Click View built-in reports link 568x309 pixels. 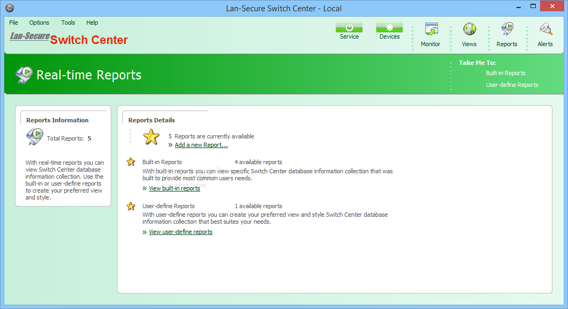tap(174, 188)
